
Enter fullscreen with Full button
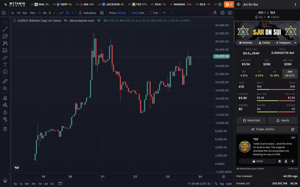click(x=153, y=13)
